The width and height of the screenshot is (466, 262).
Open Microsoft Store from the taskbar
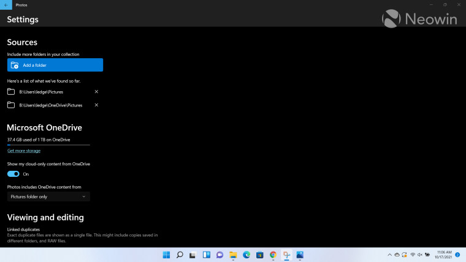pos(260,255)
